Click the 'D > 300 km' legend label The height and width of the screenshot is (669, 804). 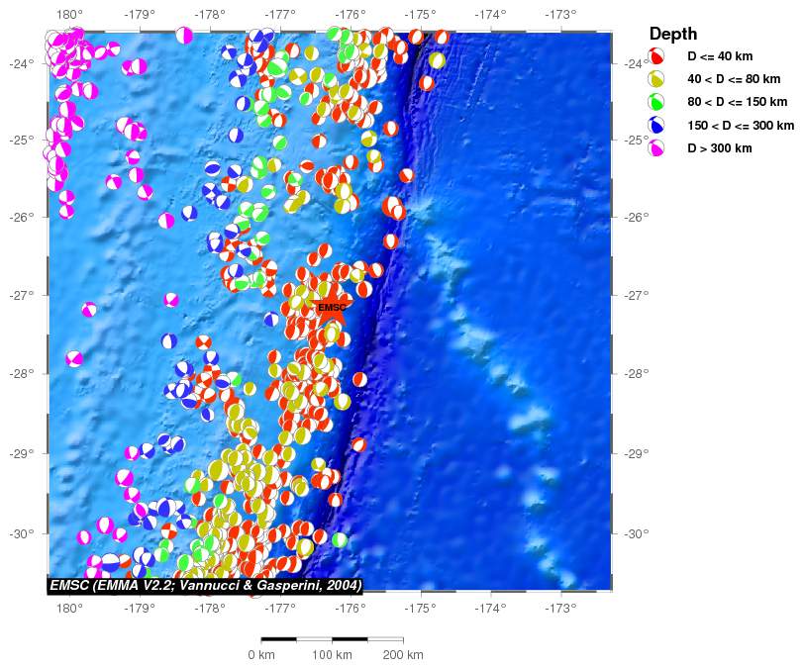(720, 148)
